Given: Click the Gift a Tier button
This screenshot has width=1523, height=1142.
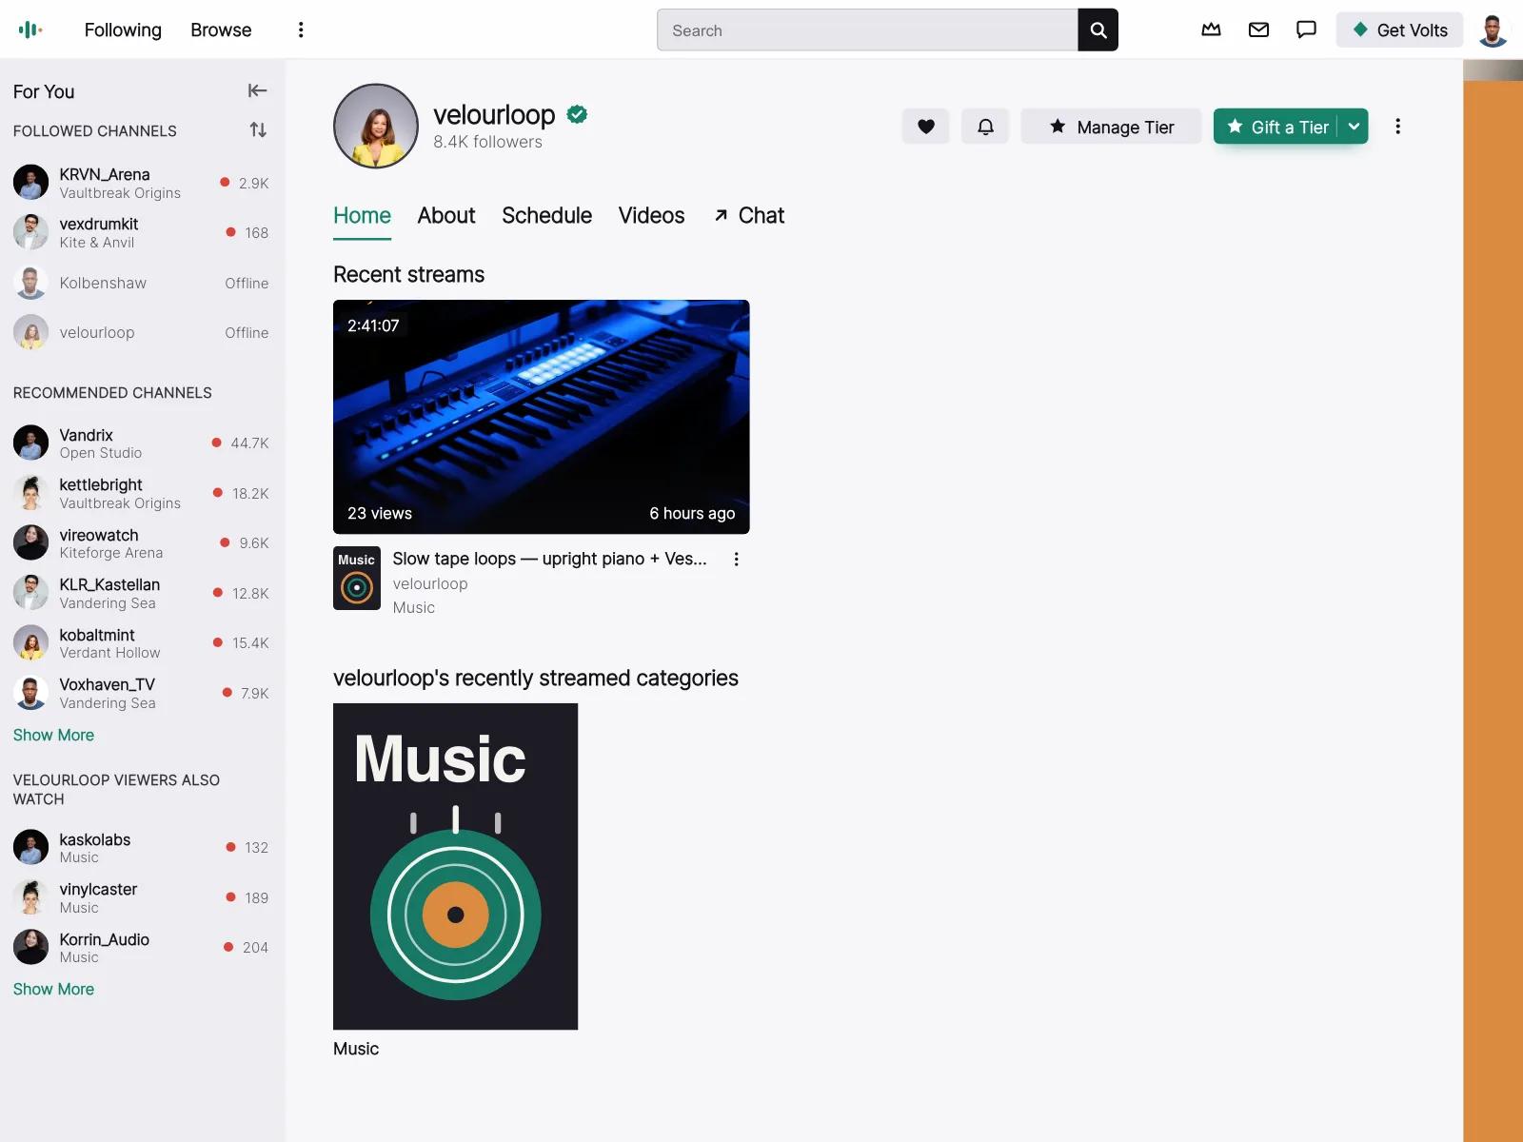Looking at the screenshot, I should click(1276, 127).
